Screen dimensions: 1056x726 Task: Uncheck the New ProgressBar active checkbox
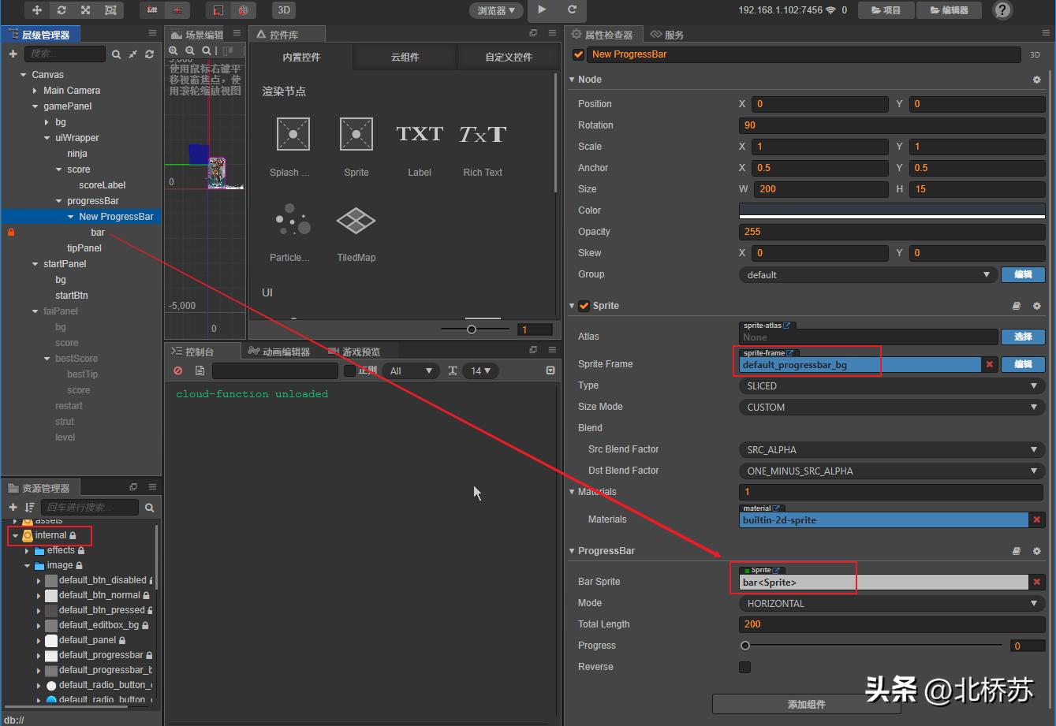point(578,54)
